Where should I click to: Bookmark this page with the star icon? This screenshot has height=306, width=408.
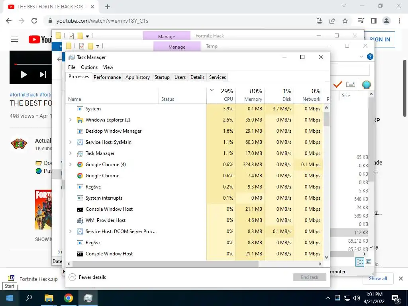tap(345, 21)
